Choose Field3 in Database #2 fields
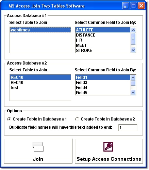Image resolution: width=149 pixels, height=170 pixels. point(103,83)
